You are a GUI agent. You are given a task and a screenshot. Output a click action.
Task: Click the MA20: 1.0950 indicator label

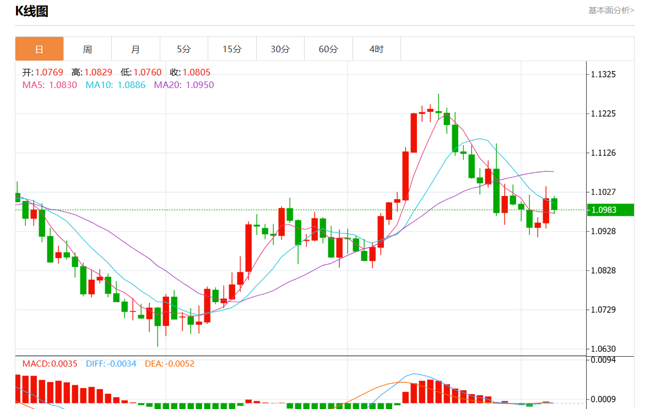[x=184, y=85]
